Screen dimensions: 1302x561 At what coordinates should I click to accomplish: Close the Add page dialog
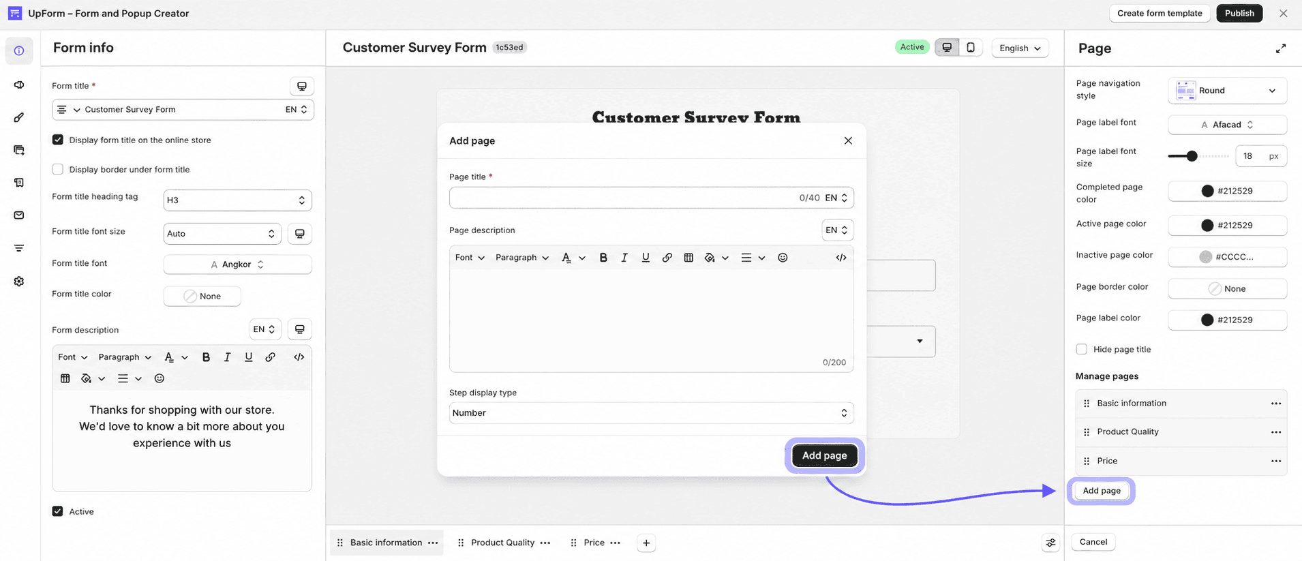[848, 140]
